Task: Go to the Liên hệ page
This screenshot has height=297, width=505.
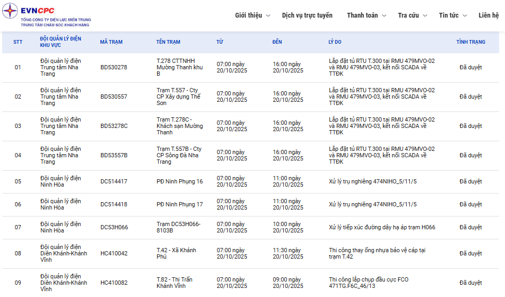Action: [488, 15]
